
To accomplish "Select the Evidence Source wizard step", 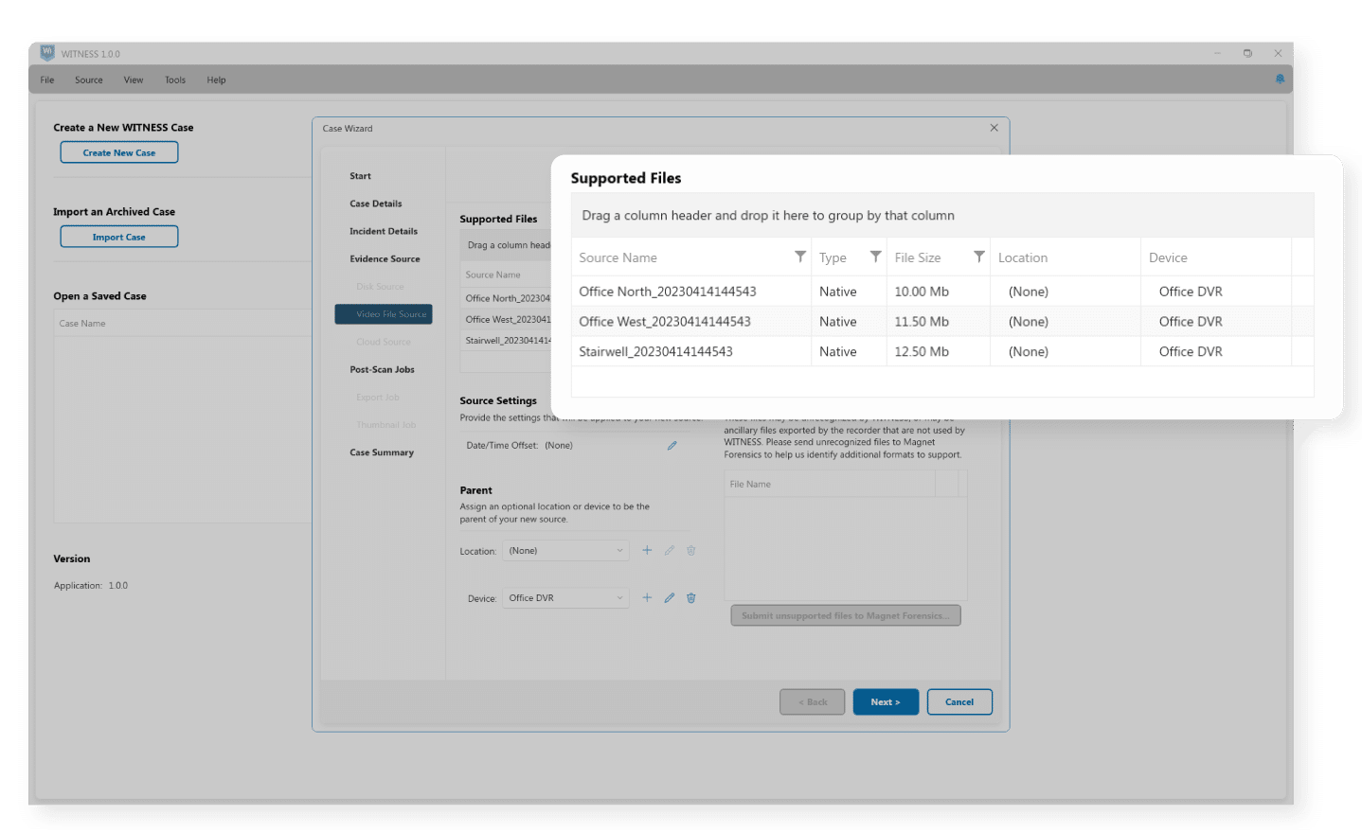I will (x=385, y=258).
